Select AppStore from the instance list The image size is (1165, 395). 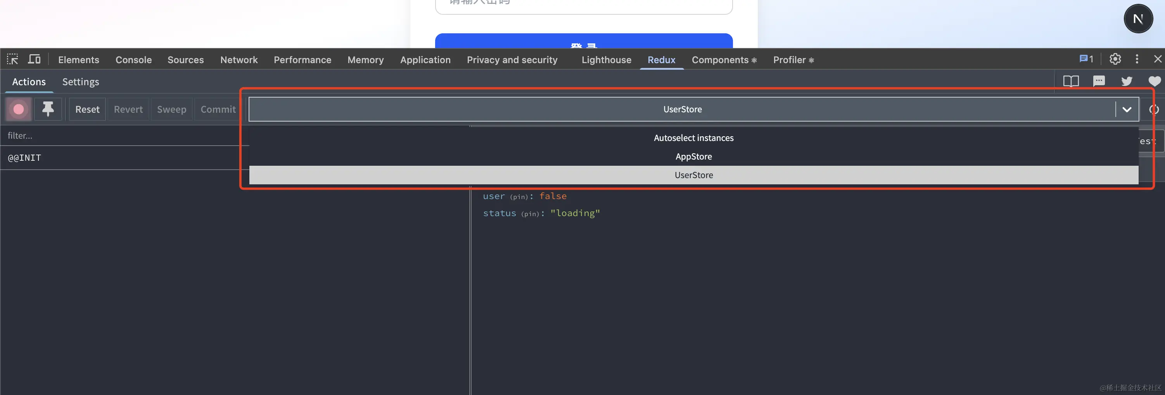point(693,157)
